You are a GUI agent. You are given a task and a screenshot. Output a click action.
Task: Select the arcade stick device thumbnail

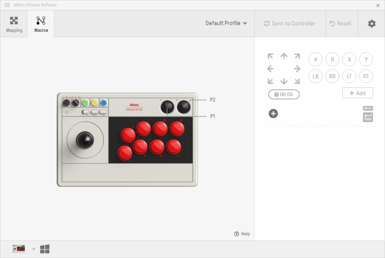[19, 249]
